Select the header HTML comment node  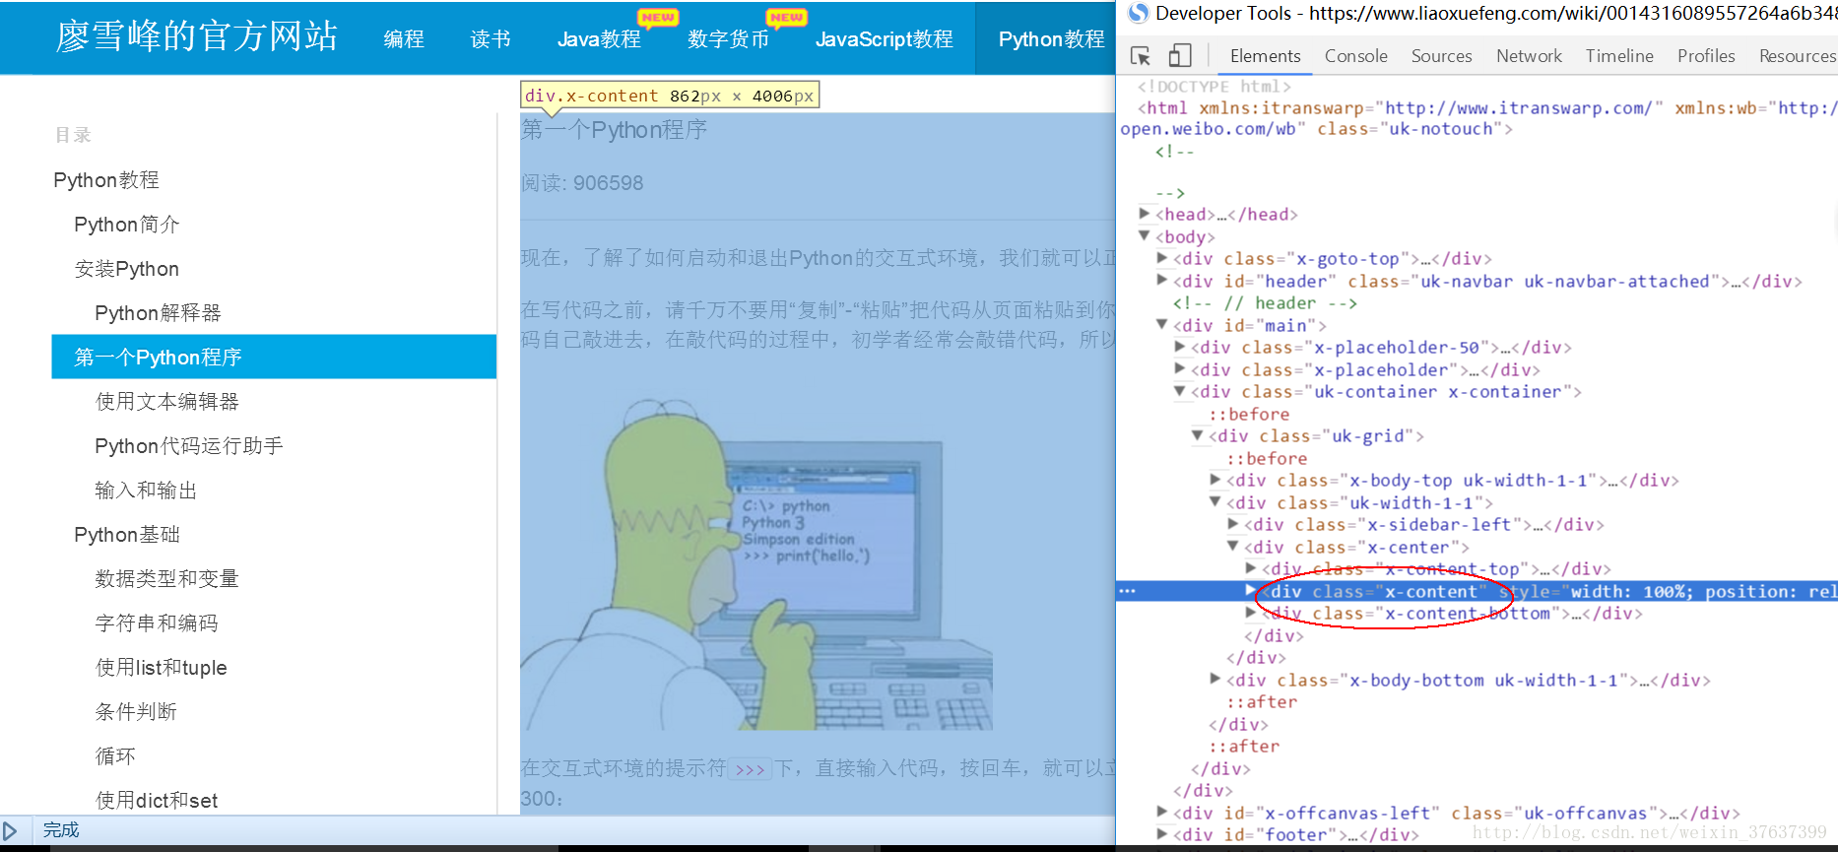pos(1265,303)
